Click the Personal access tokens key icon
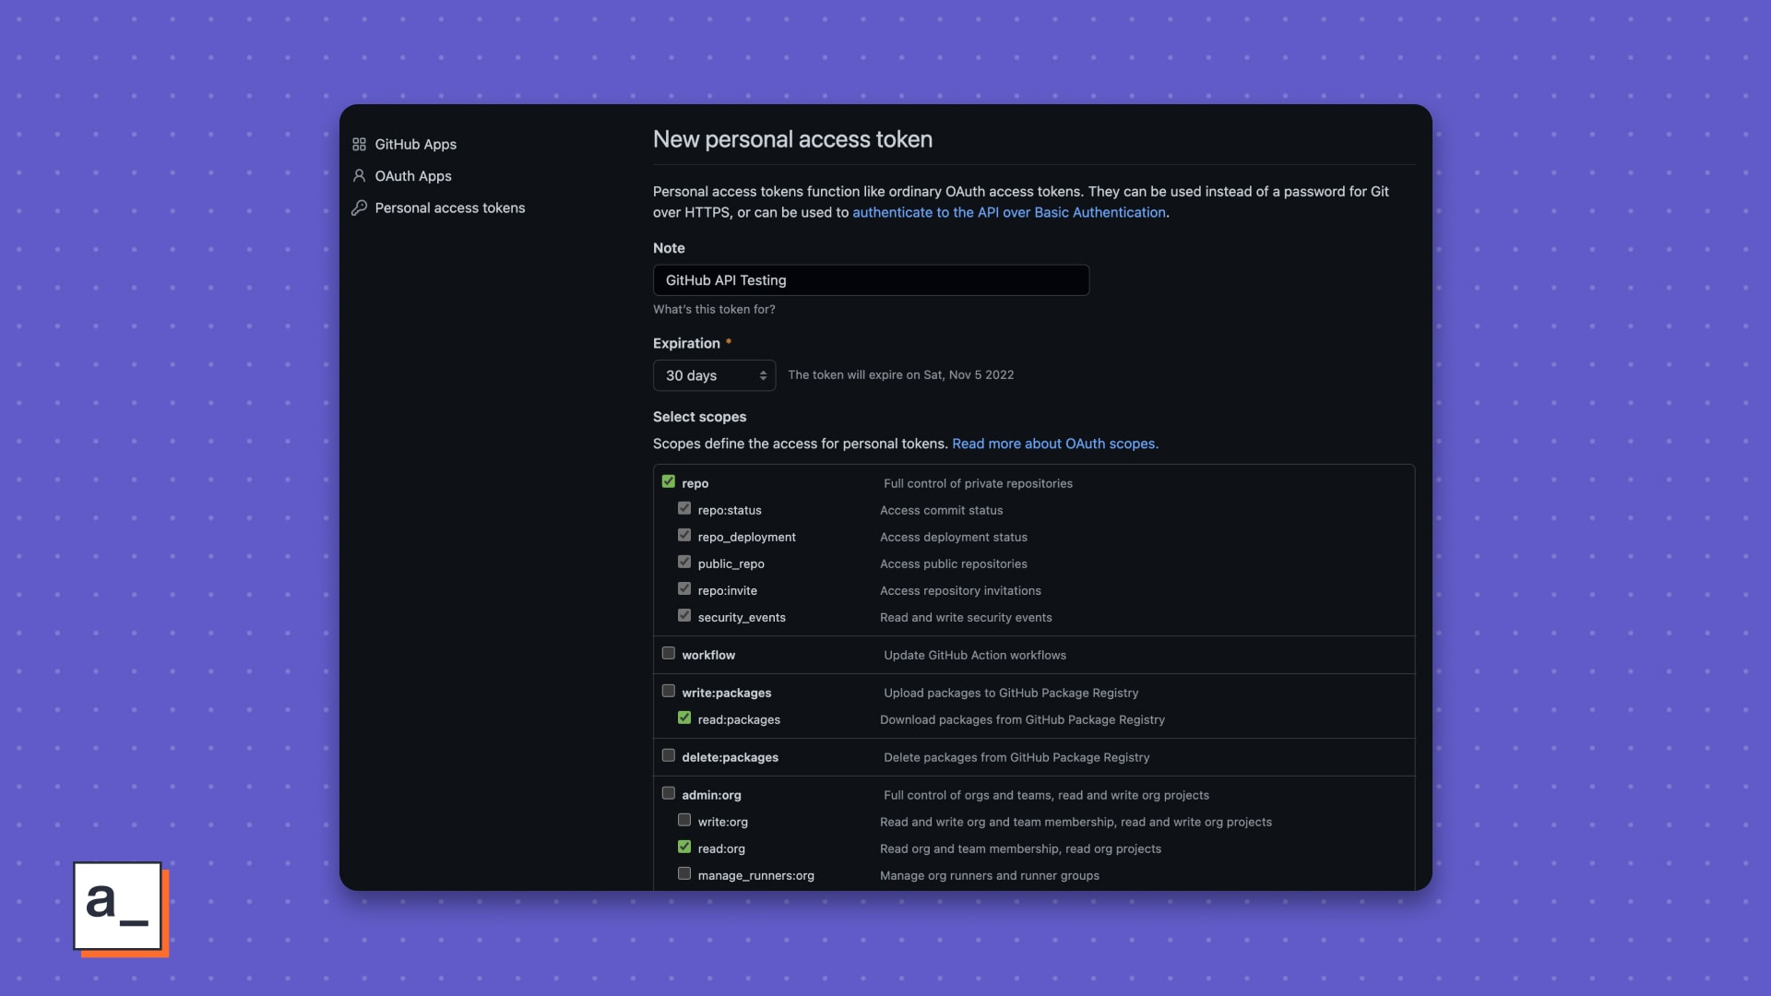This screenshot has width=1771, height=996. (359, 207)
